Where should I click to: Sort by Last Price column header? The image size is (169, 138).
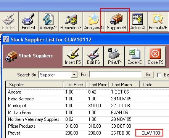click(x=98, y=85)
